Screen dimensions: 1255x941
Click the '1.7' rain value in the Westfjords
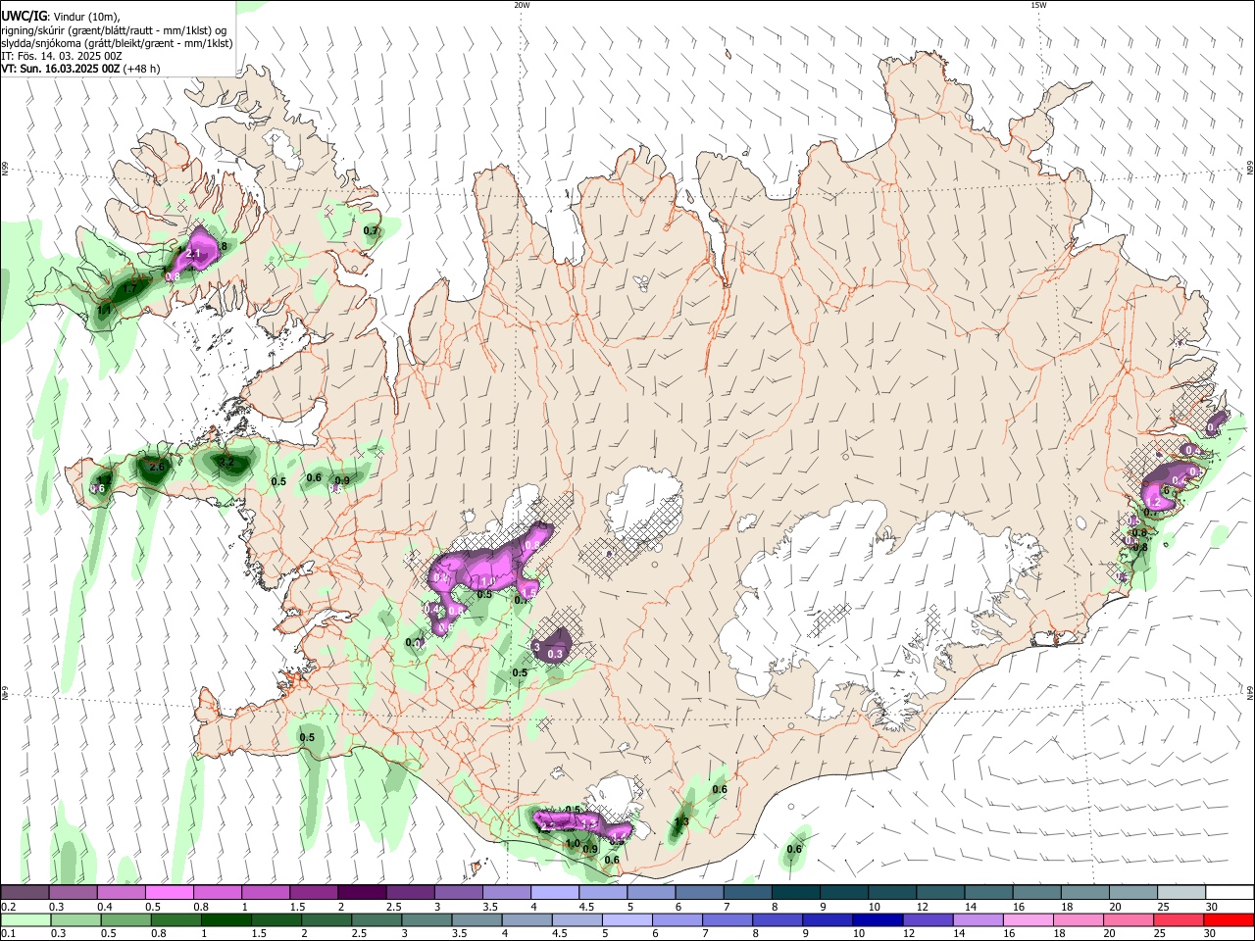pyautogui.click(x=128, y=289)
